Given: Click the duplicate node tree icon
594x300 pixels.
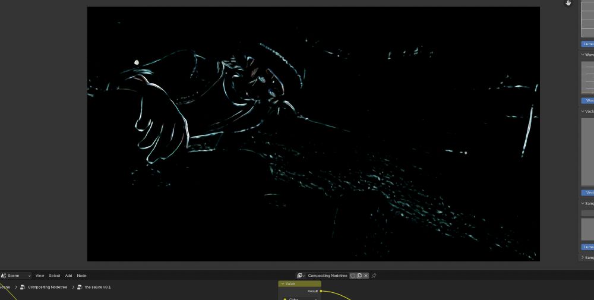Looking at the screenshot, I should 359,276.
